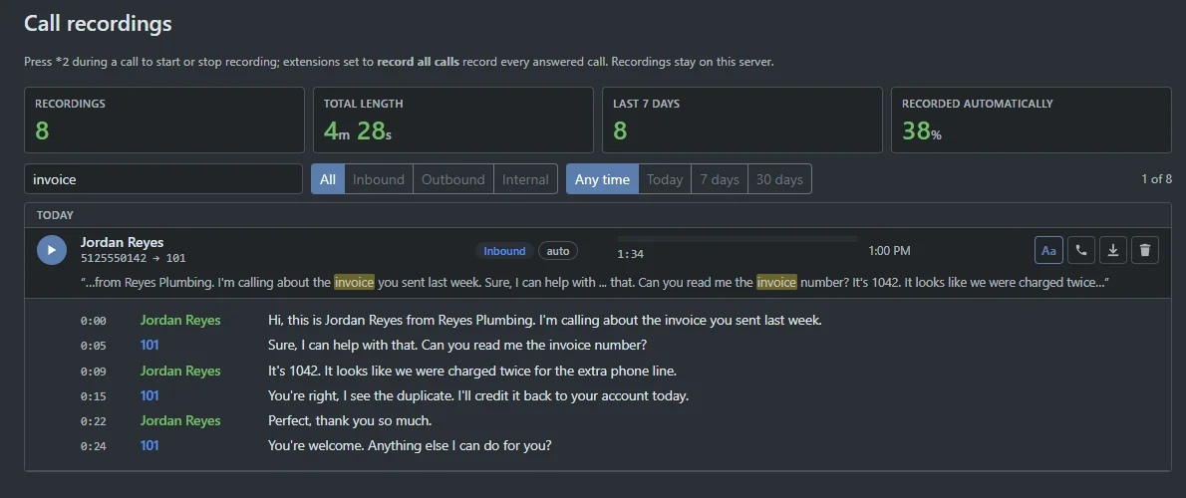Screen dimensions: 1186x498
Task: Delete the recording with the trash icon
Action: click(1145, 250)
